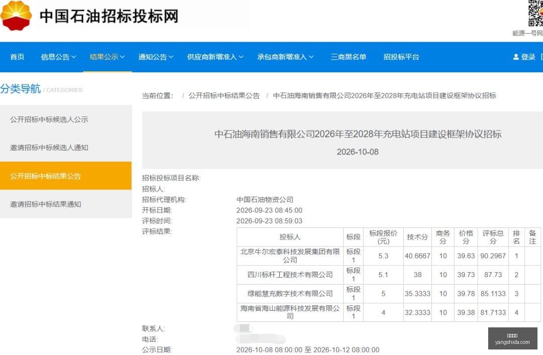Open the 首页 menu item
543x355 pixels.
click(17, 57)
